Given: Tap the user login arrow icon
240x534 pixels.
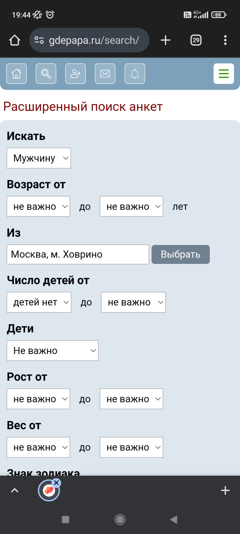Looking at the screenshot, I should click(76, 74).
